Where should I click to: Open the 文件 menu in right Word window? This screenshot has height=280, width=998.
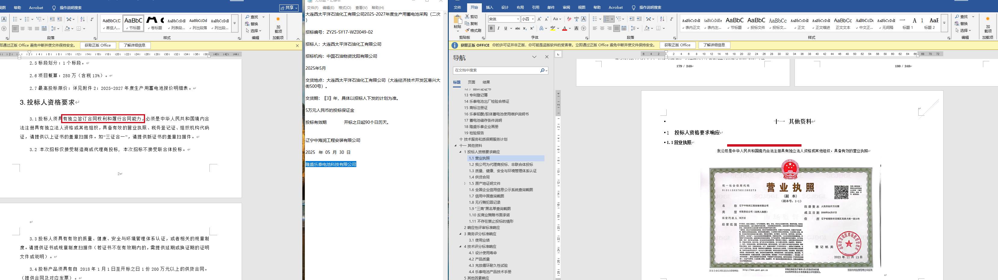457,7
